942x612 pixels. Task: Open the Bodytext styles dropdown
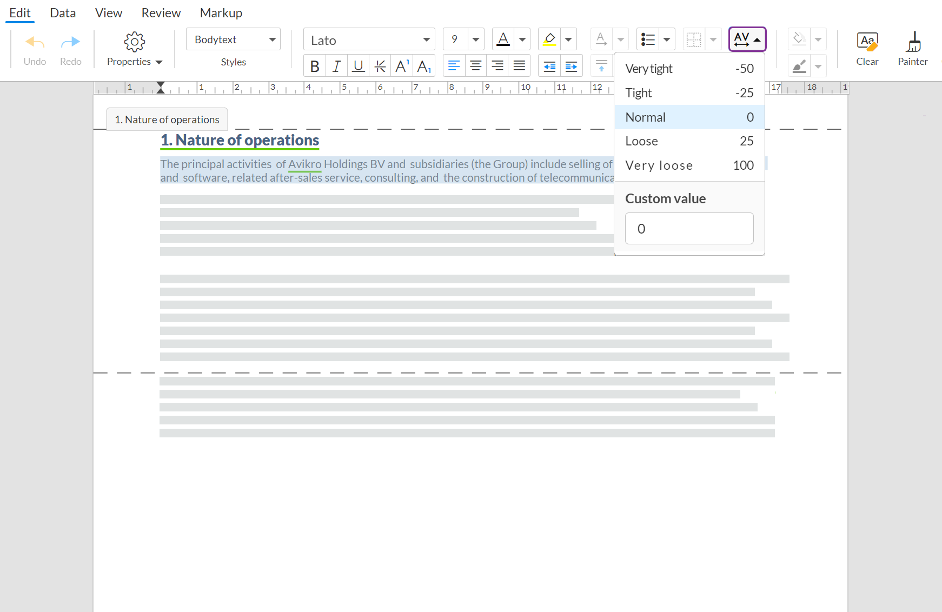click(x=233, y=39)
